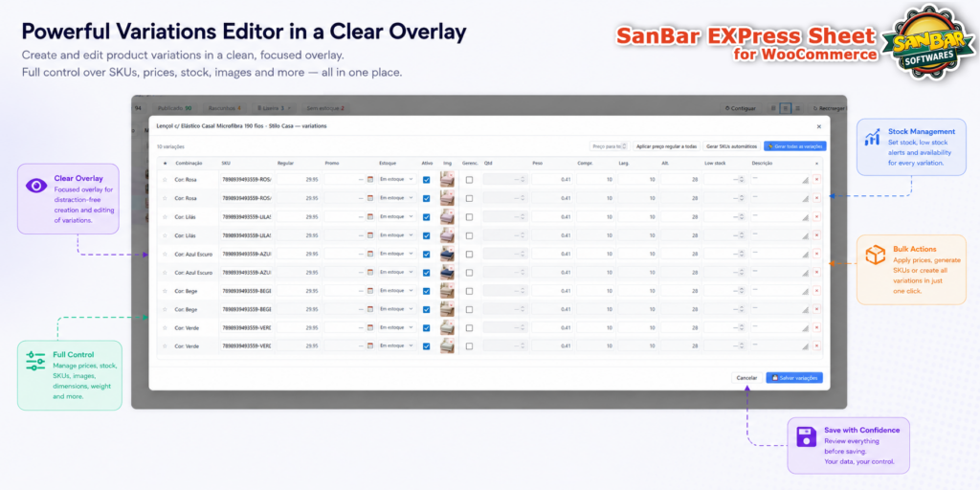Viewport: 980px width, 490px height.
Task: Delete the second Cor: Azul Escuro variation
Action: click(817, 272)
